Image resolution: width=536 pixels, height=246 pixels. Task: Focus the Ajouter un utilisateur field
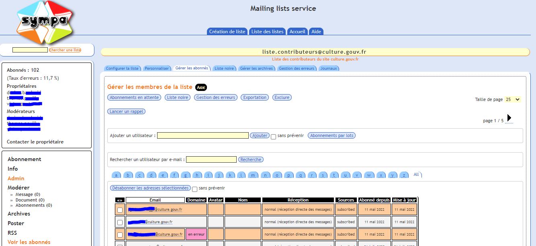tap(203, 135)
